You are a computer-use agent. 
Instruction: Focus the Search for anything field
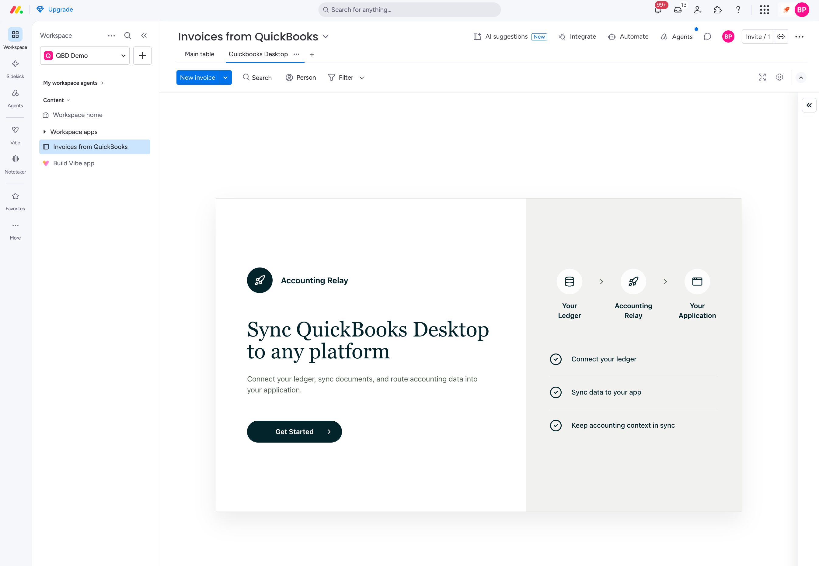[409, 10]
